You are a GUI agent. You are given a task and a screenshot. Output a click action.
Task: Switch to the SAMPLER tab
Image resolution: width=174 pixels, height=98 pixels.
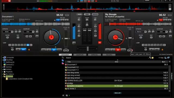80,55
